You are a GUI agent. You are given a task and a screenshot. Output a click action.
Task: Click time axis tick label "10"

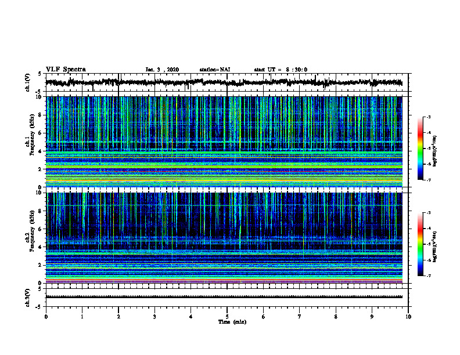[x=408, y=317]
